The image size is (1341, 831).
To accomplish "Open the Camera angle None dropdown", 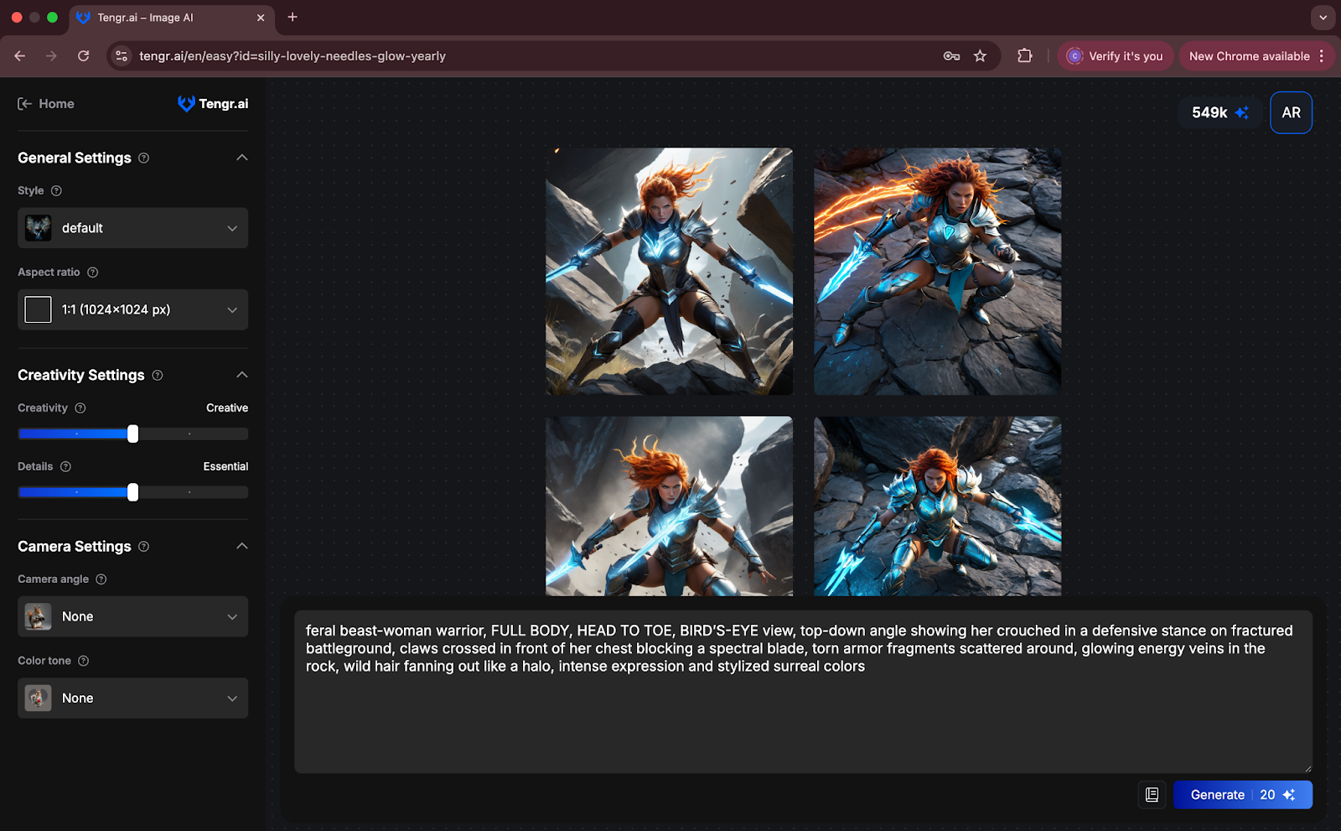I will click(x=132, y=616).
